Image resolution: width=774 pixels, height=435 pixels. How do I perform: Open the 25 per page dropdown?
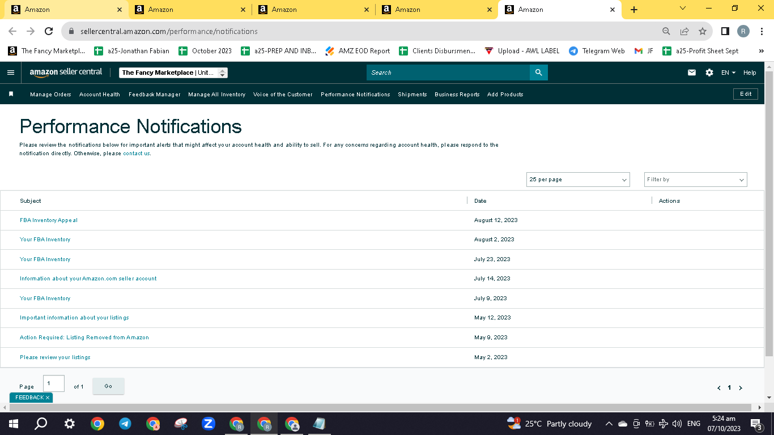coord(578,180)
